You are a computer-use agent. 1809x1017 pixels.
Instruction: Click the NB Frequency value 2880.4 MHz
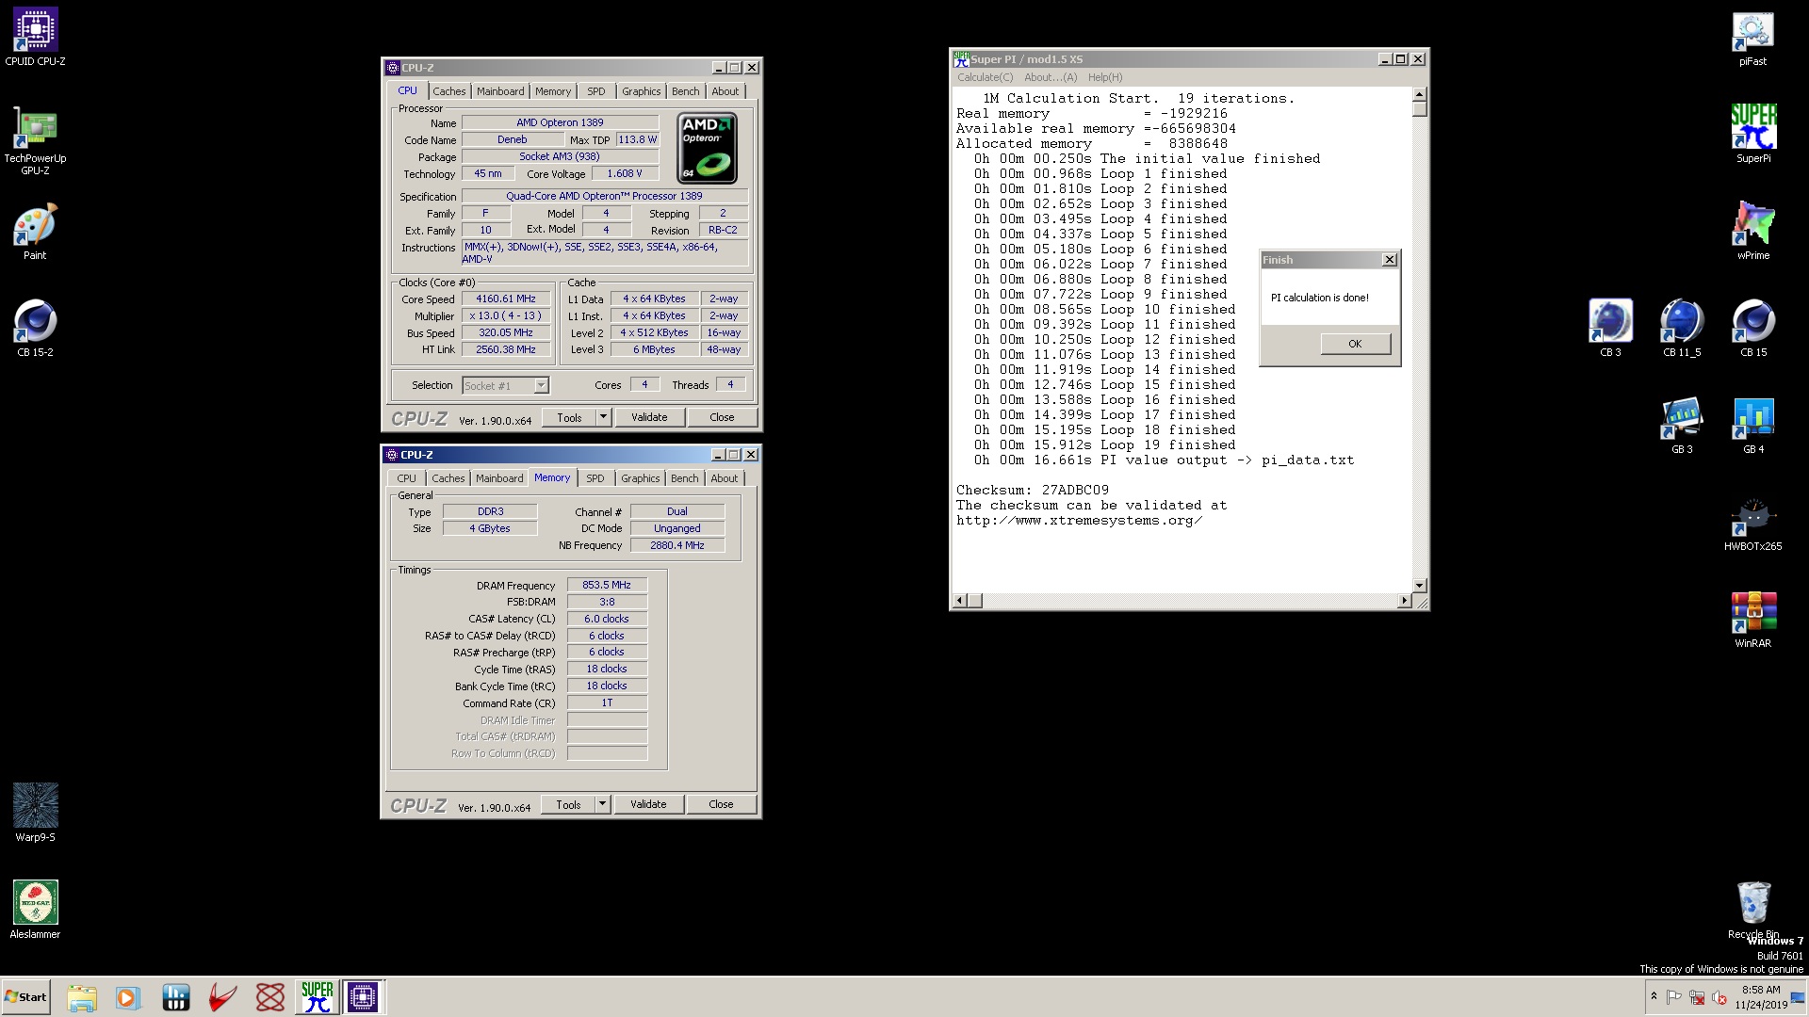(677, 545)
